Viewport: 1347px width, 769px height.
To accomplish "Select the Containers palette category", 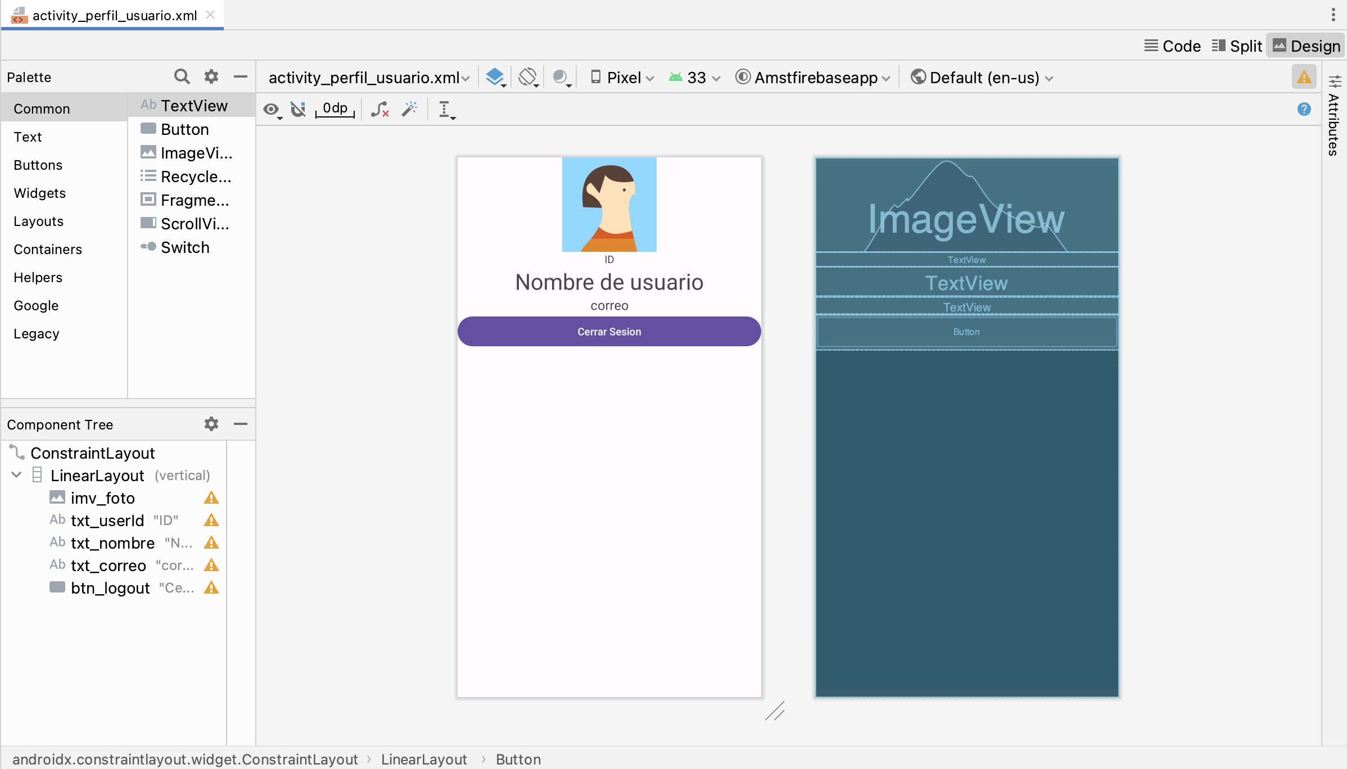I will (64, 249).
